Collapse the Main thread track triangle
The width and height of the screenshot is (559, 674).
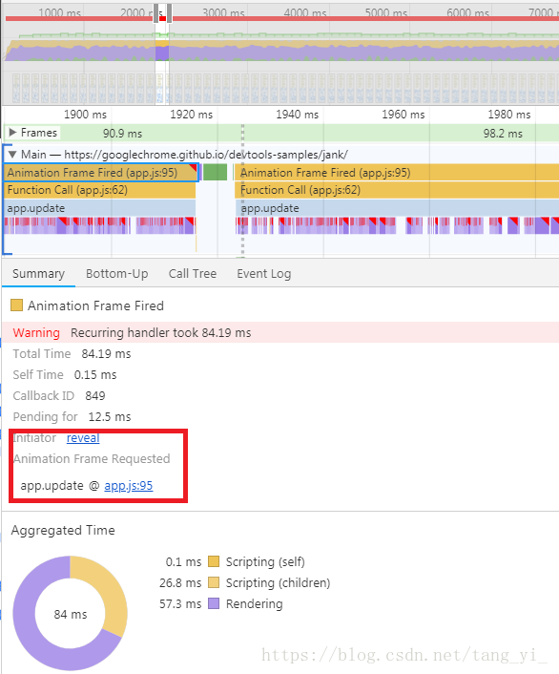point(12,155)
